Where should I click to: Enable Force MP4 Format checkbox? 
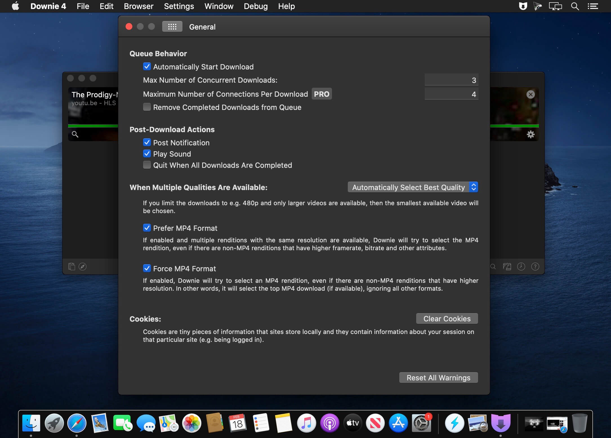[x=147, y=268]
